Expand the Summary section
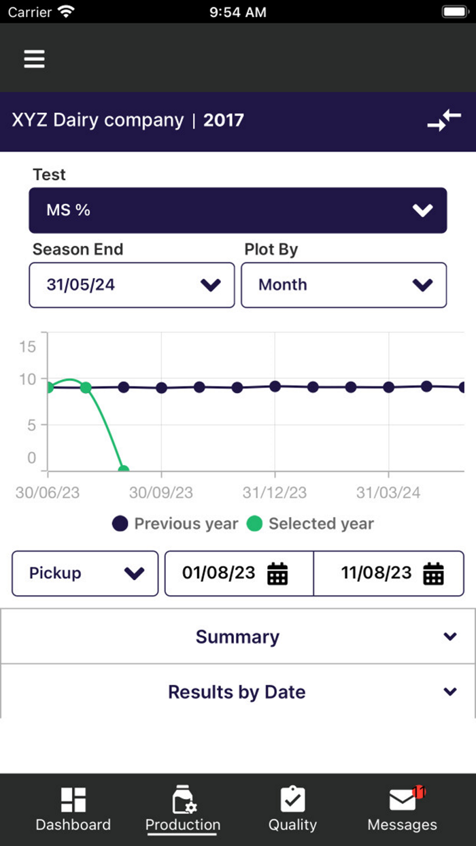 pyautogui.click(x=237, y=637)
